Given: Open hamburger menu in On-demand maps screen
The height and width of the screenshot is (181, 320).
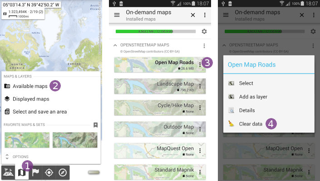Looking at the screenshot, I should (117, 15).
